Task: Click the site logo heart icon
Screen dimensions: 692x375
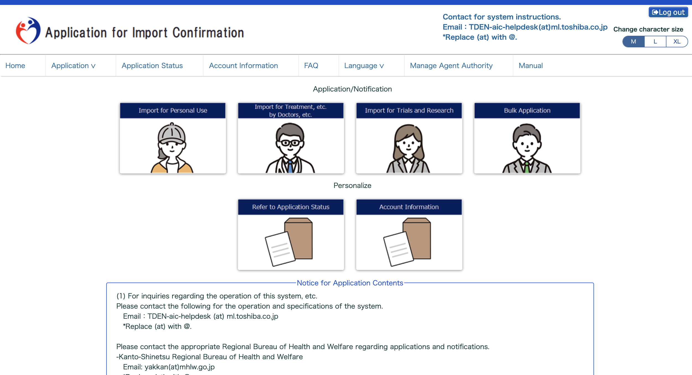Action: tap(28, 31)
